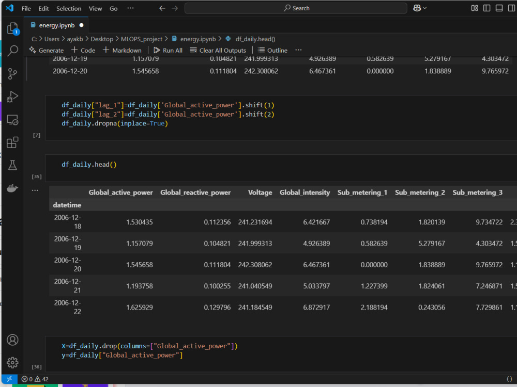Click the datetime index label

pyautogui.click(x=67, y=205)
